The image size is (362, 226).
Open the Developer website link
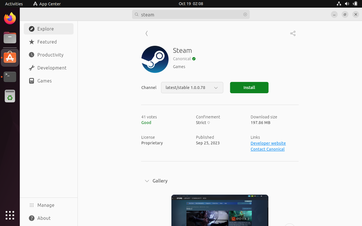click(268, 143)
